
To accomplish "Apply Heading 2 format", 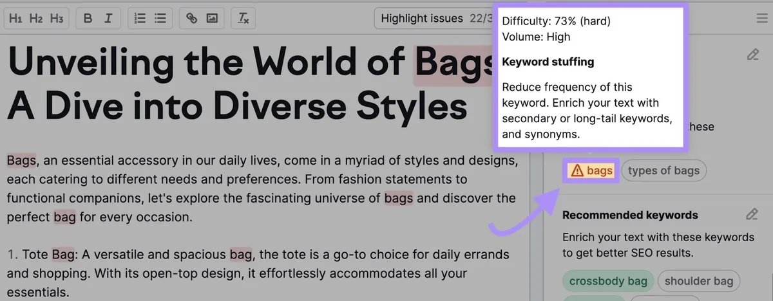I will pos(36,19).
